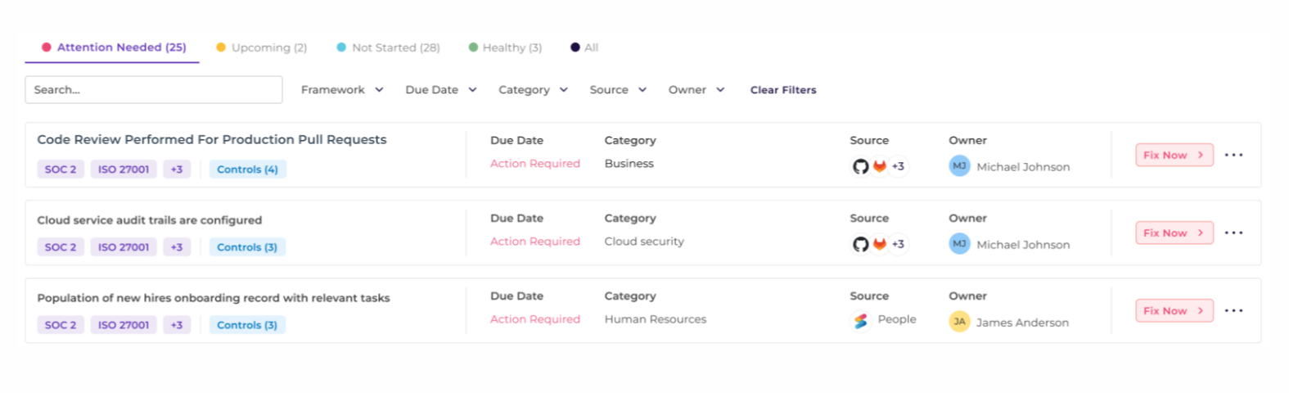Click SOC 2 tag in Cloud service row
1289x393 pixels.
[x=61, y=247]
